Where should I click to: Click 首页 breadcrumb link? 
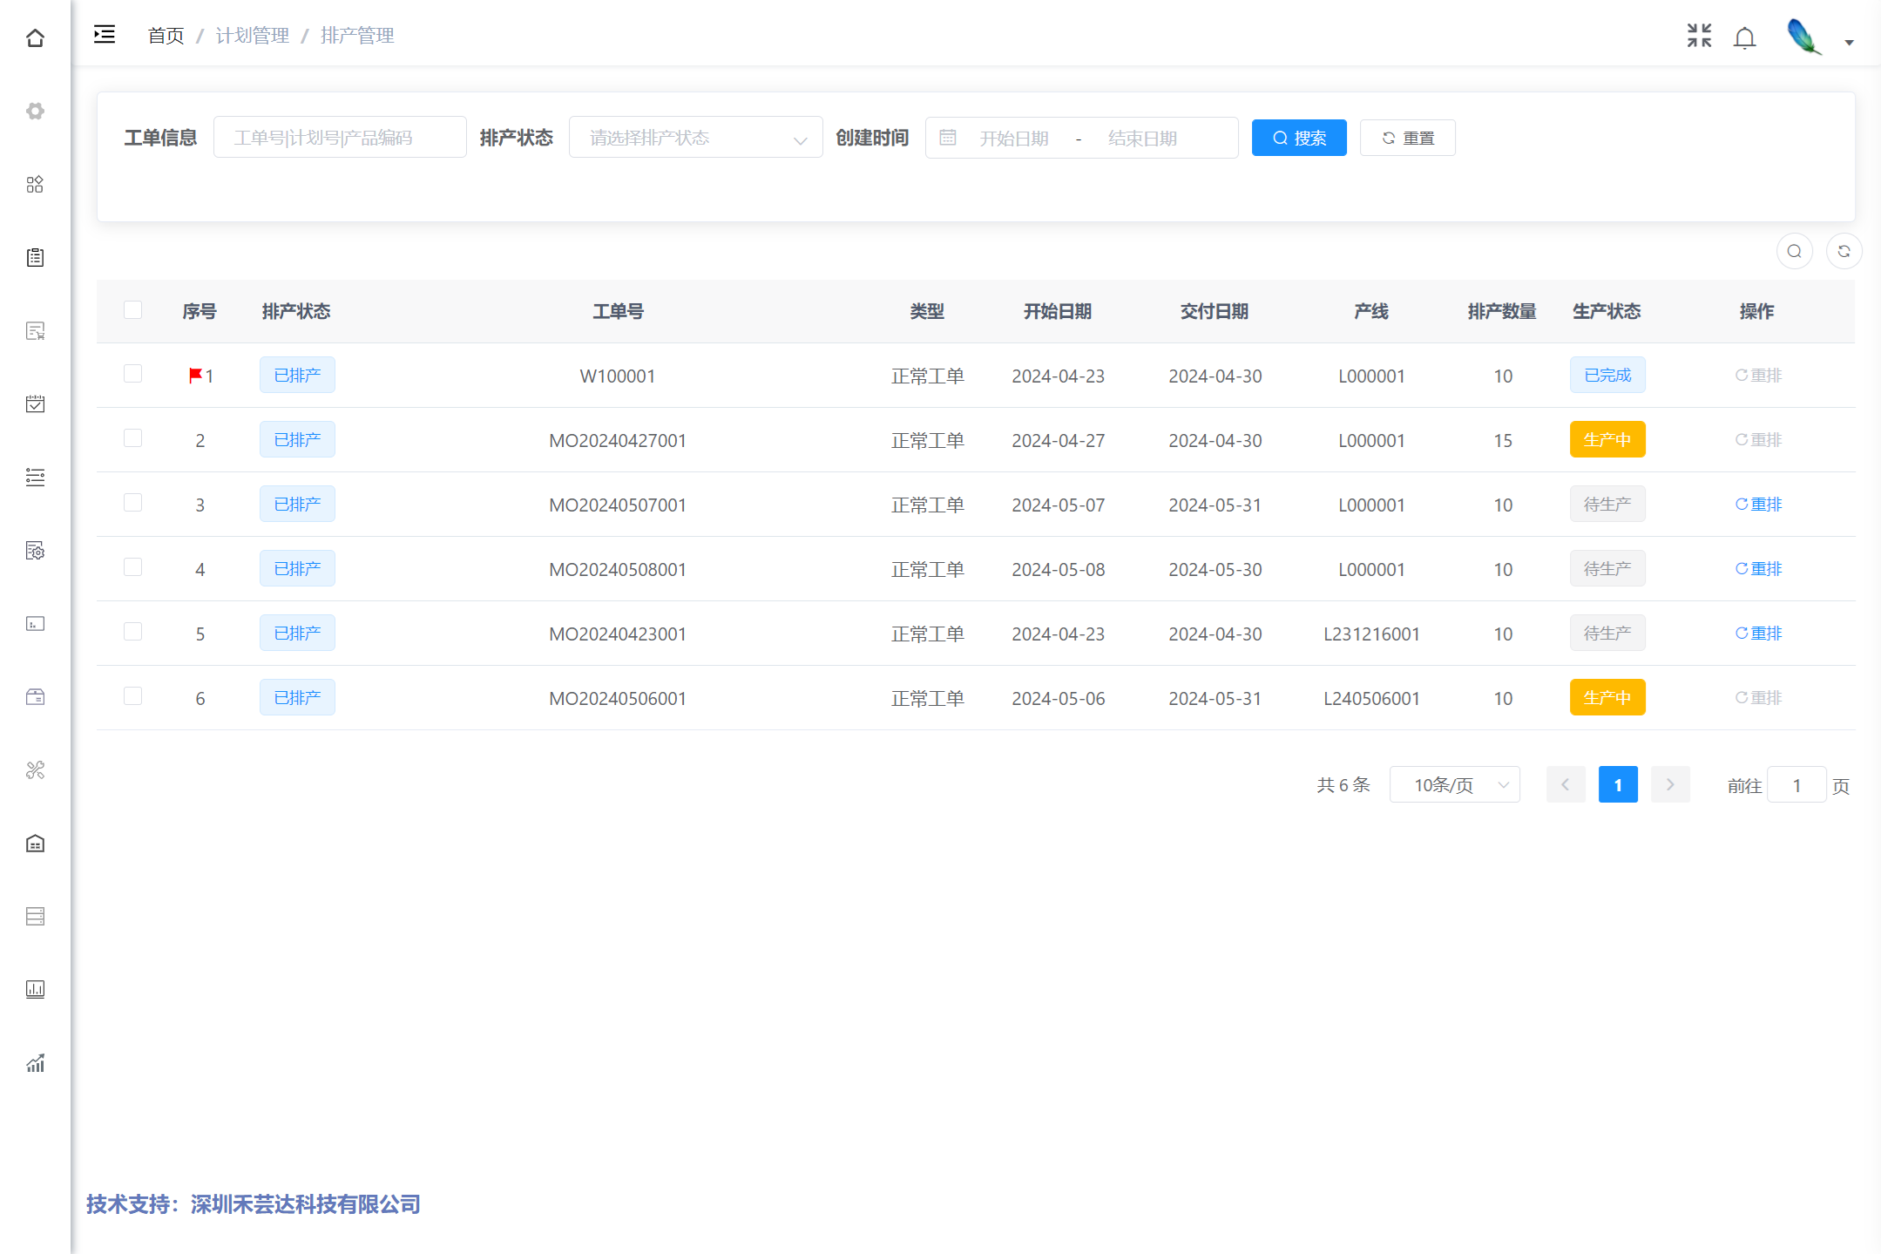tap(166, 36)
